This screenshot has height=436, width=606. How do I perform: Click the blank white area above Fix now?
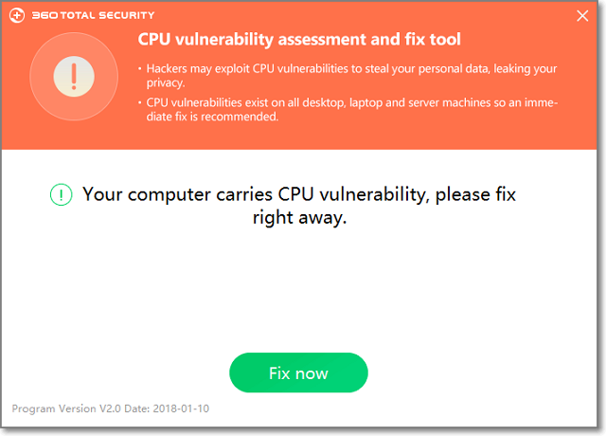point(299,294)
